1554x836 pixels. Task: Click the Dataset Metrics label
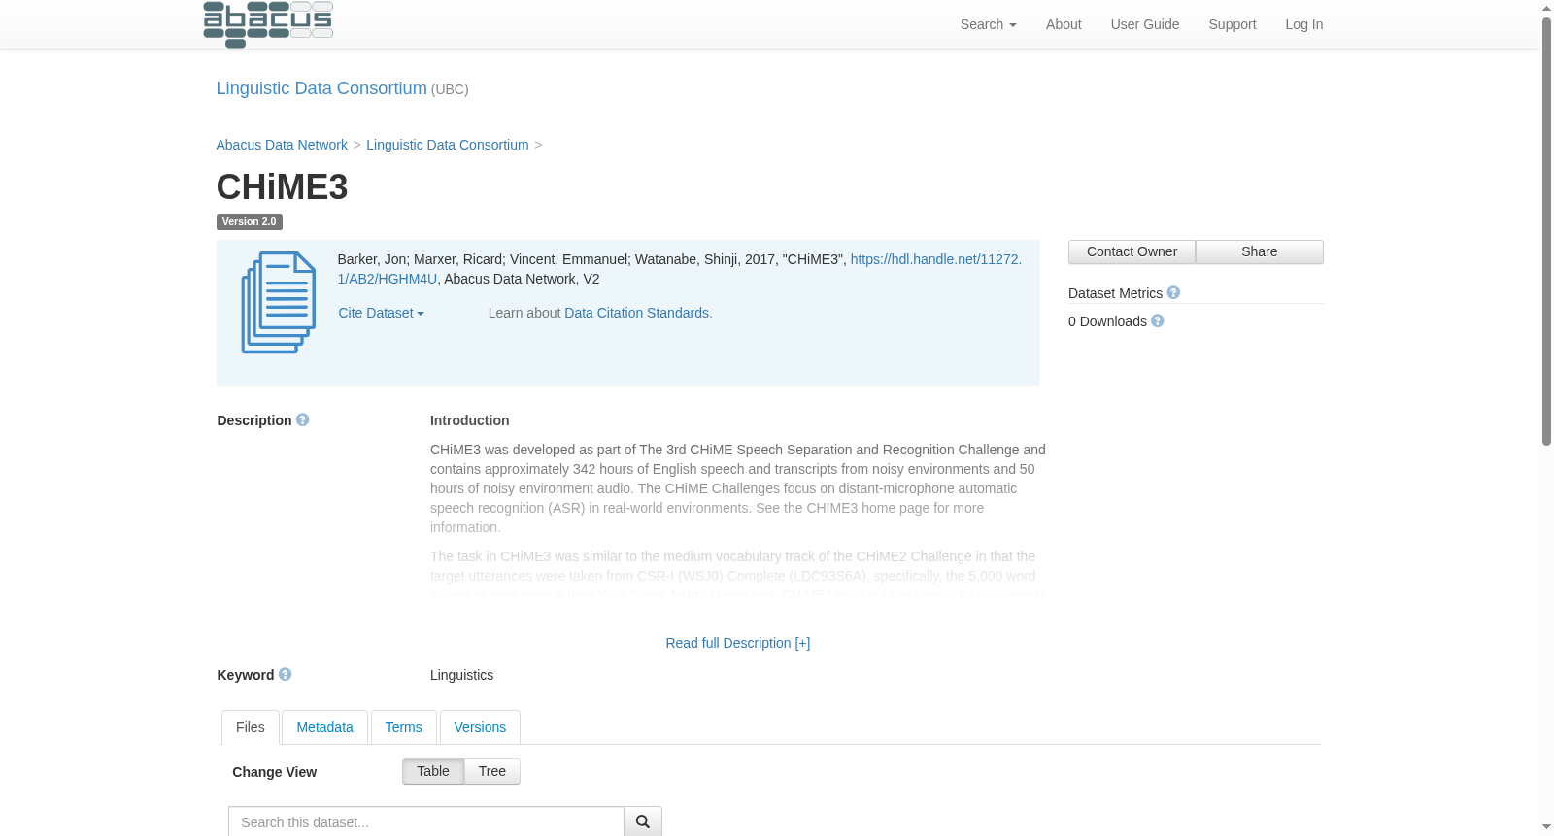[x=1115, y=293]
